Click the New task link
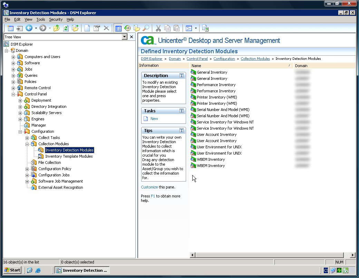 tap(154, 119)
